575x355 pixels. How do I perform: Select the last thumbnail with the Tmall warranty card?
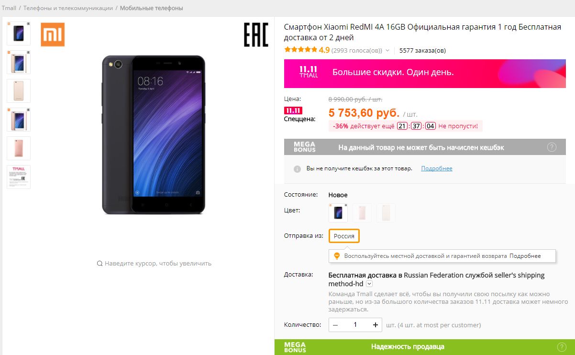pyautogui.click(x=19, y=177)
